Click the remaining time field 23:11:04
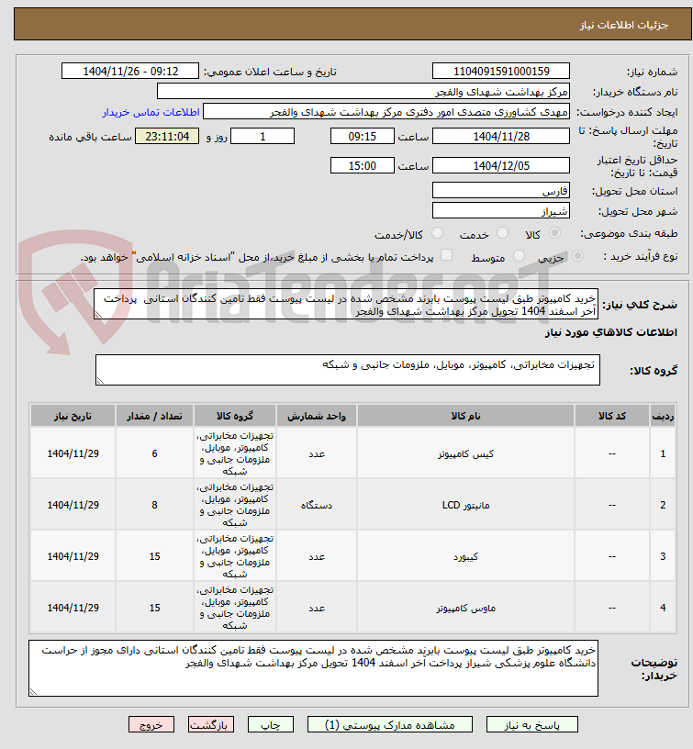Viewport: 693px width, 749px height. 167,137
